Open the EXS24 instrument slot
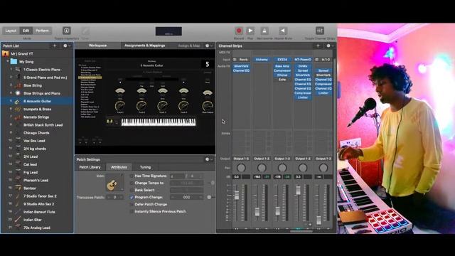 coord(282,60)
